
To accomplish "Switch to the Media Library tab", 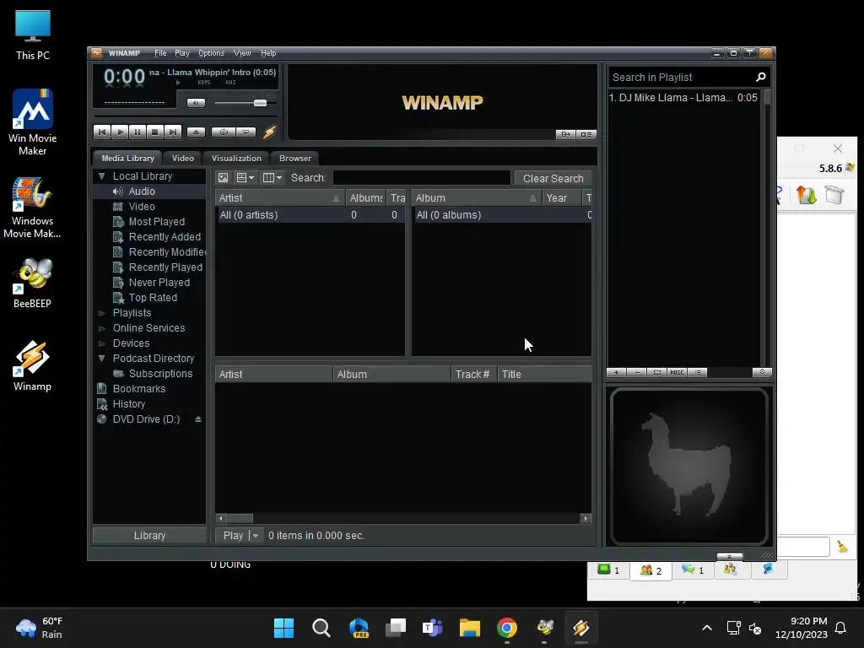I will coord(128,158).
